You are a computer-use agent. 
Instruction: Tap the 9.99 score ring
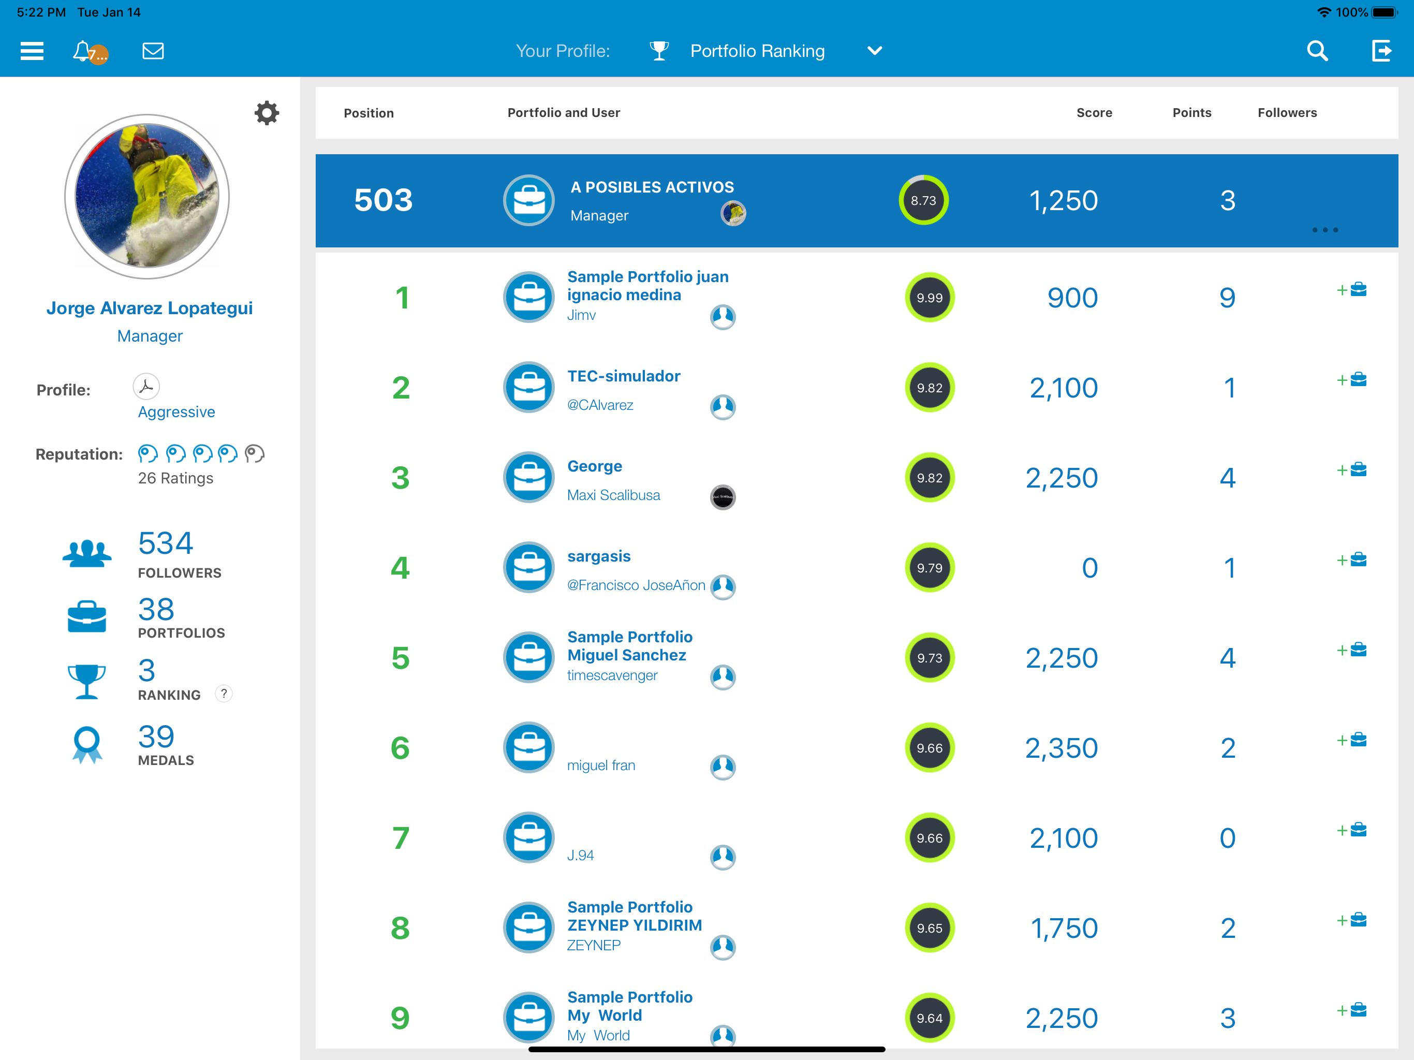click(930, 297)
